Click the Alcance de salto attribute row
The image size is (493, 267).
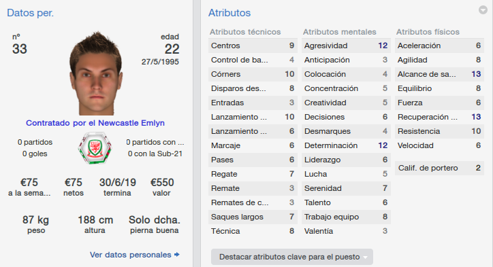pos(439,74)
